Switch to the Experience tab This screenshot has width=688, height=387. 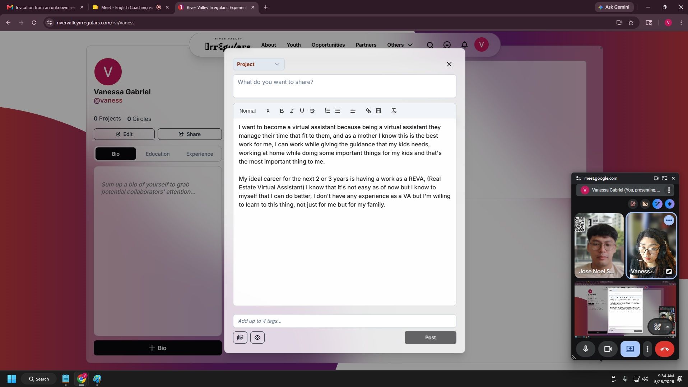[200, 154]
